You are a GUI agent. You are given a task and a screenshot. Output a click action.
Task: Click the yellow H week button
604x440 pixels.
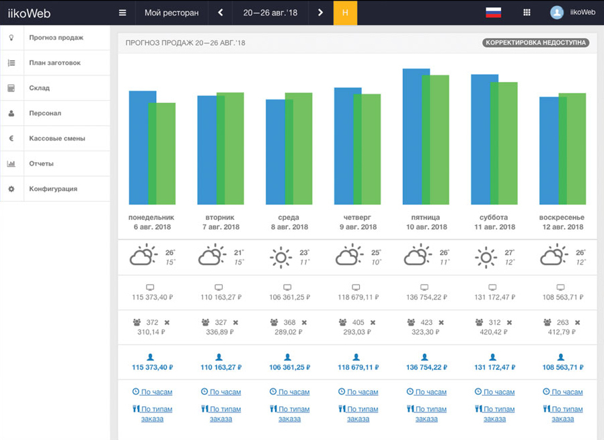pos(345,13)
